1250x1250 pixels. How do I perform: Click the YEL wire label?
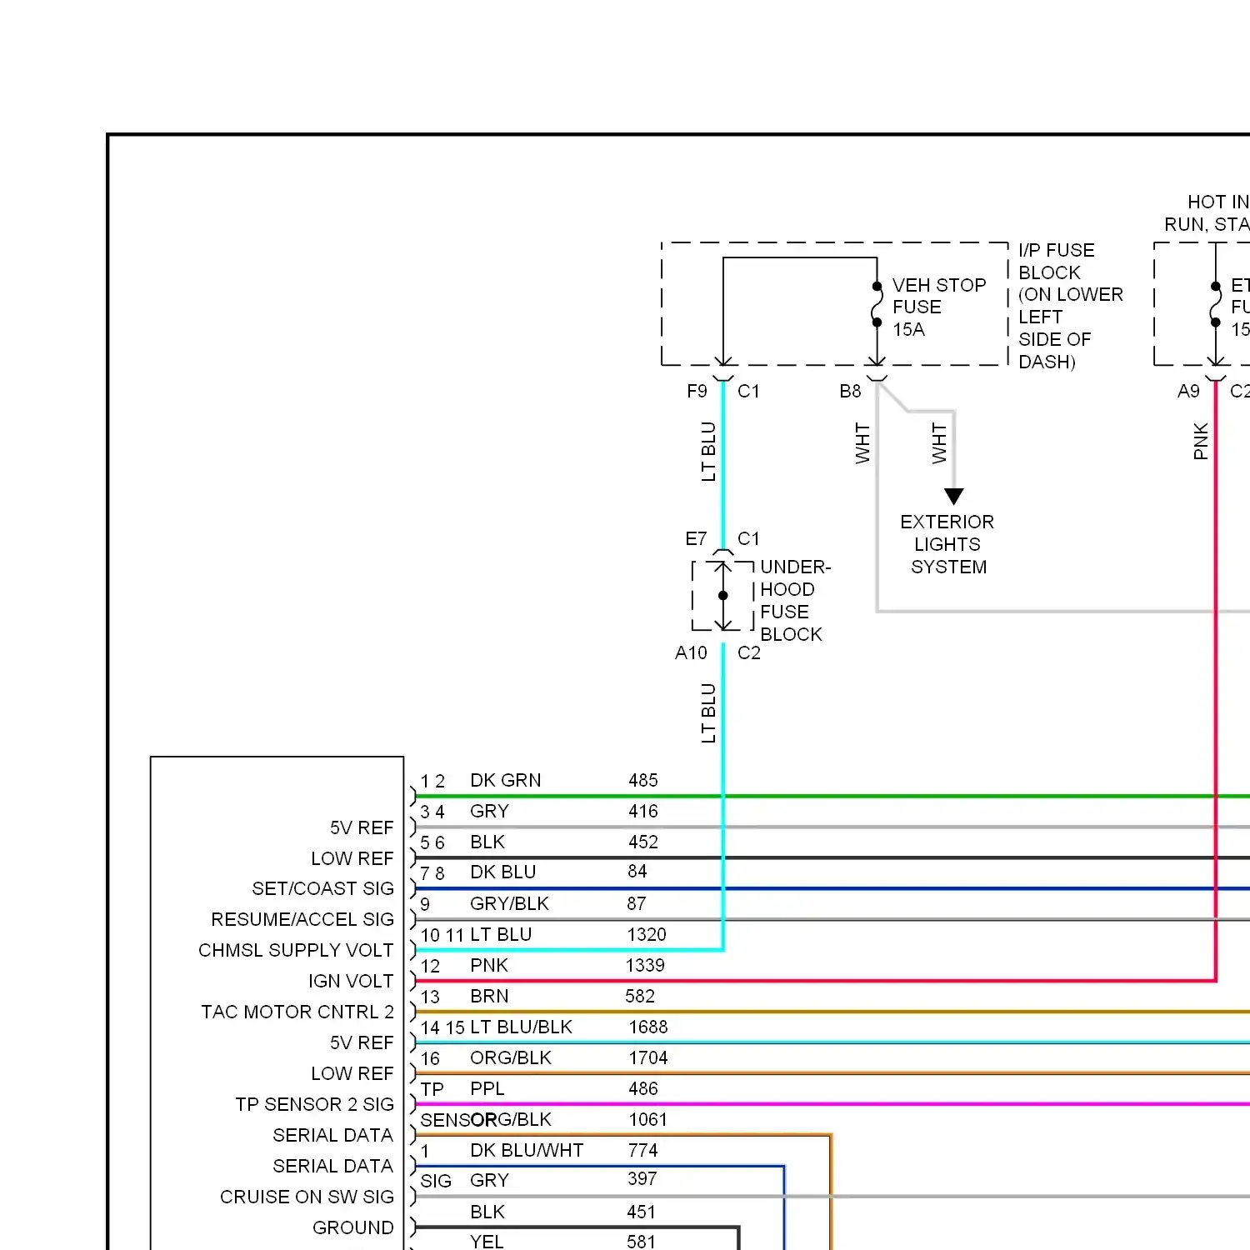coord(487,1242)
